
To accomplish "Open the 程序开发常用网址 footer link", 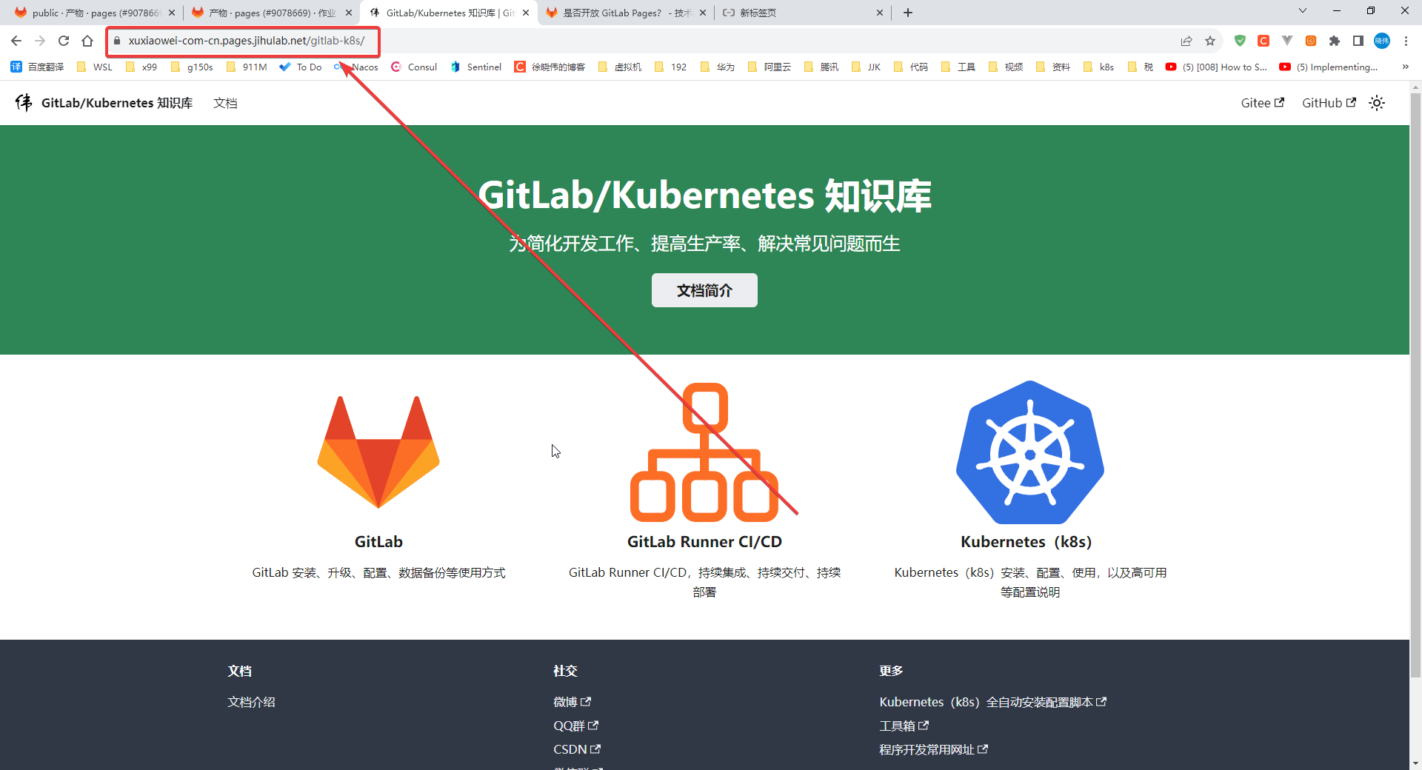I will click(x=933, y=749).
